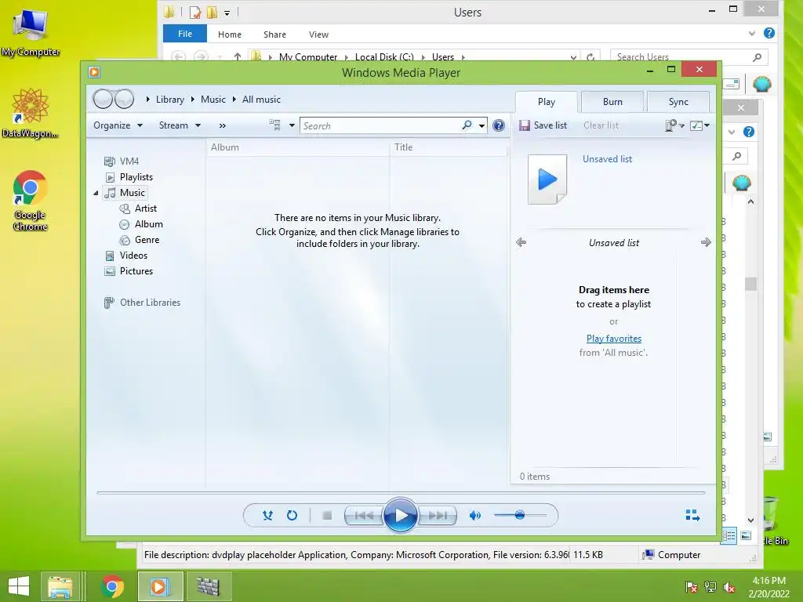Open the View tab in Users window

coord(318,34)
